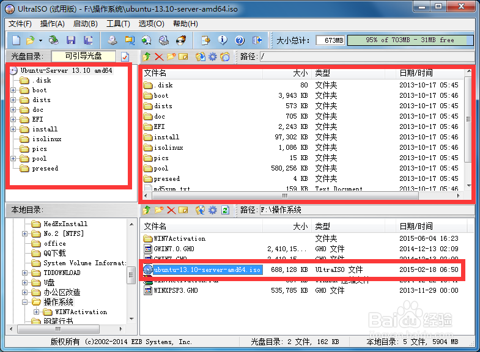Open the 操作(A) menu

click(x=53, y=24)
